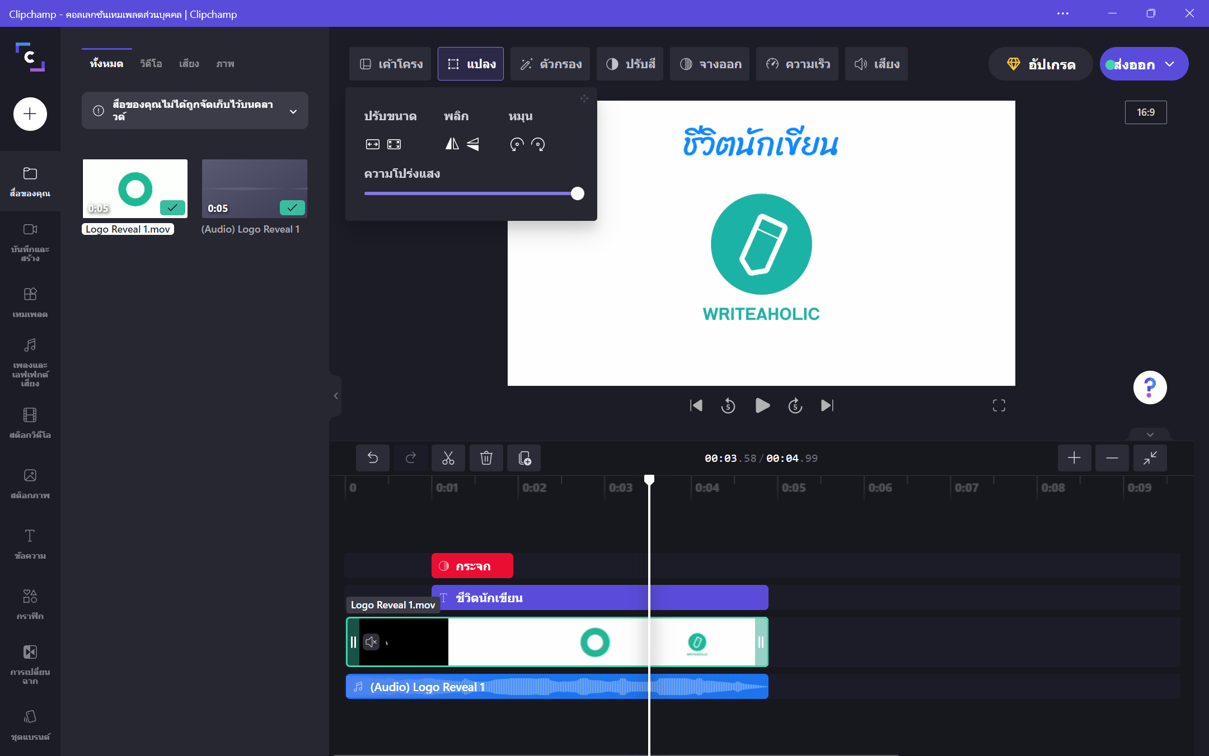Open the Adjust colors (ปรับสี) tab
The height and width of the screenshot is (756, 1209).
pyautogui.click(x=630, y=64)
